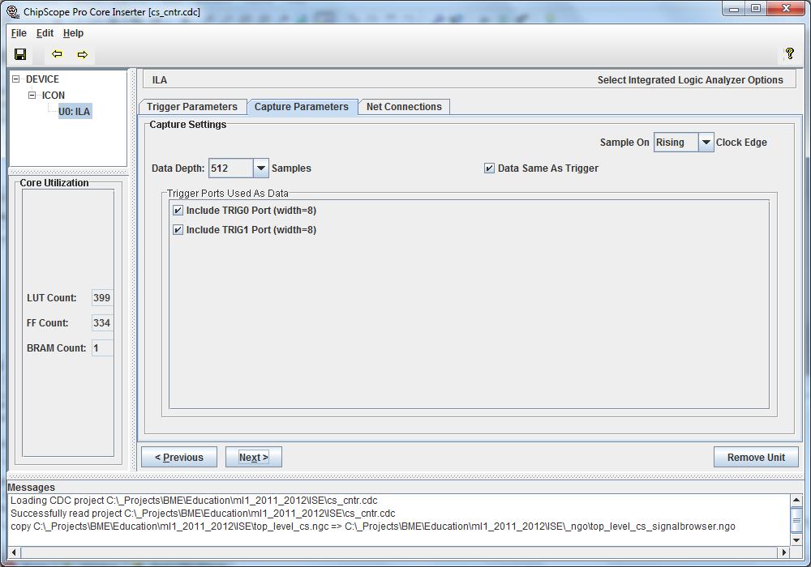Click the Messages horizontal scrollbar right arrow
Image resolution: width=811 pixels, height=567 pixels.
click(x=784, y=552)
